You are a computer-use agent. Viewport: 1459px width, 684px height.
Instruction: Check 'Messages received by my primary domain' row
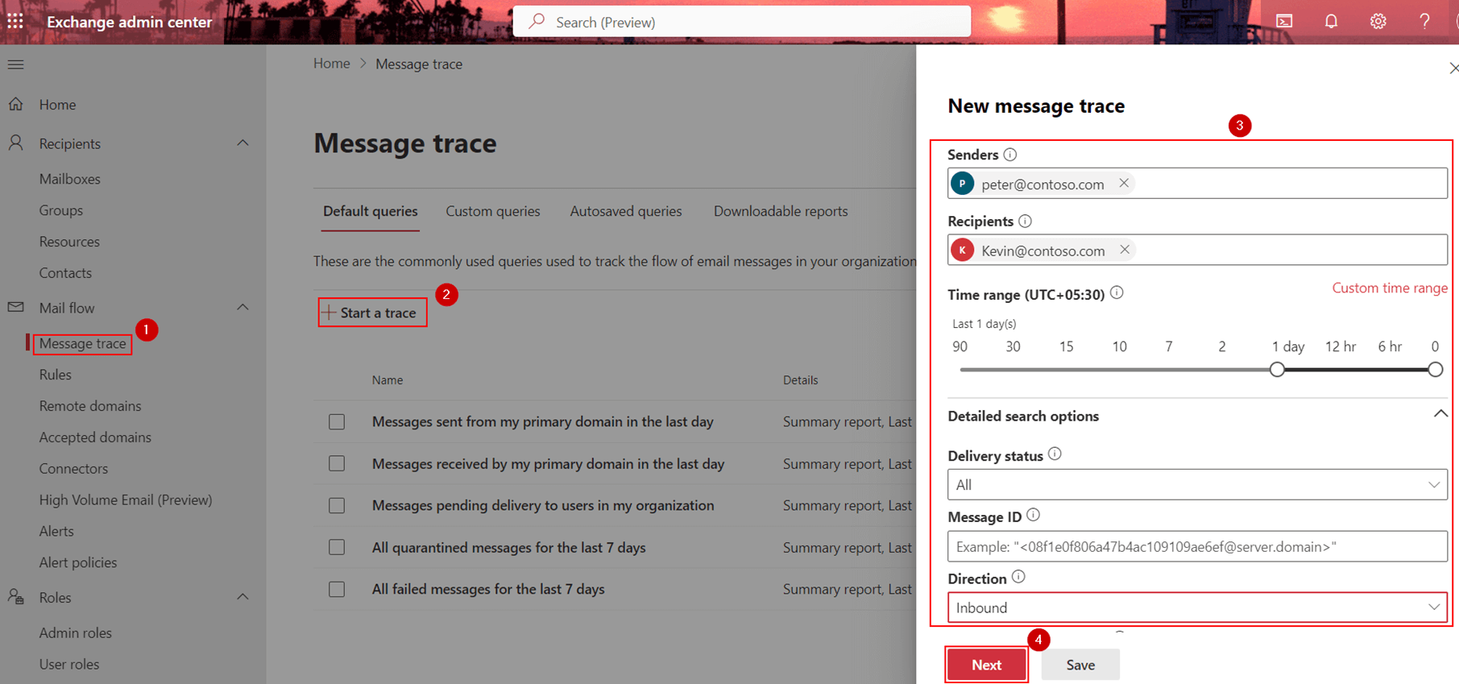pos(337,463)
